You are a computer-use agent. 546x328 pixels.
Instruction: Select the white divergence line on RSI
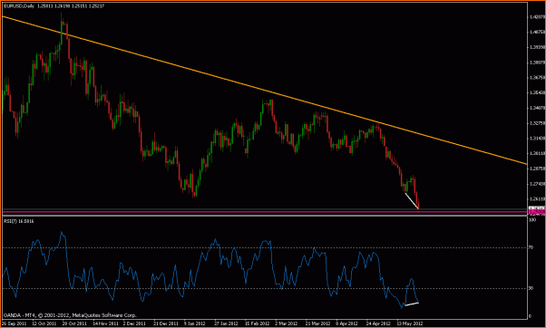click(412, 304)
